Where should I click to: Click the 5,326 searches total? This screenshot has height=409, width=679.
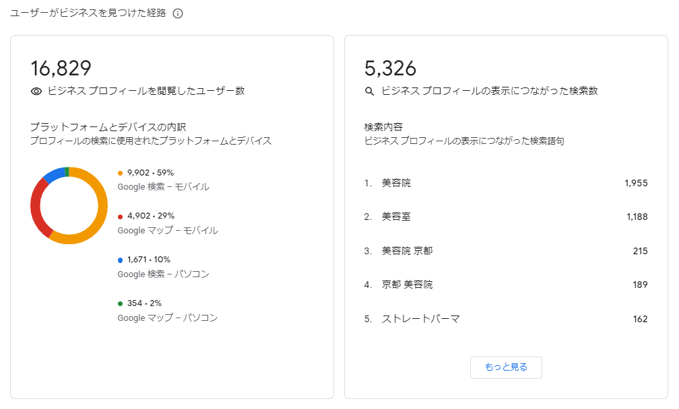[x=390, y=69]
